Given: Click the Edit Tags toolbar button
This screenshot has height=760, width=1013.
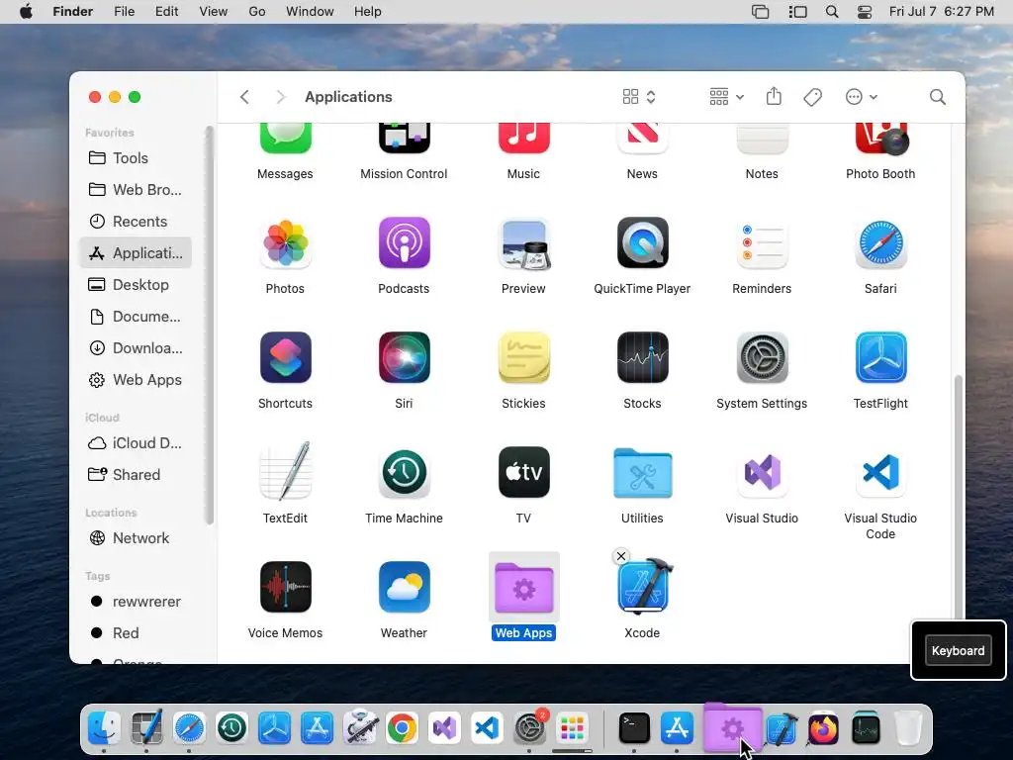Looking at the screenshot, I should [x=812, y=97].
